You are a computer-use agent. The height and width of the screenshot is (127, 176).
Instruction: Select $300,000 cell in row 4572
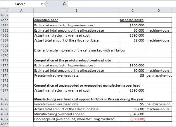coord(133,66)
